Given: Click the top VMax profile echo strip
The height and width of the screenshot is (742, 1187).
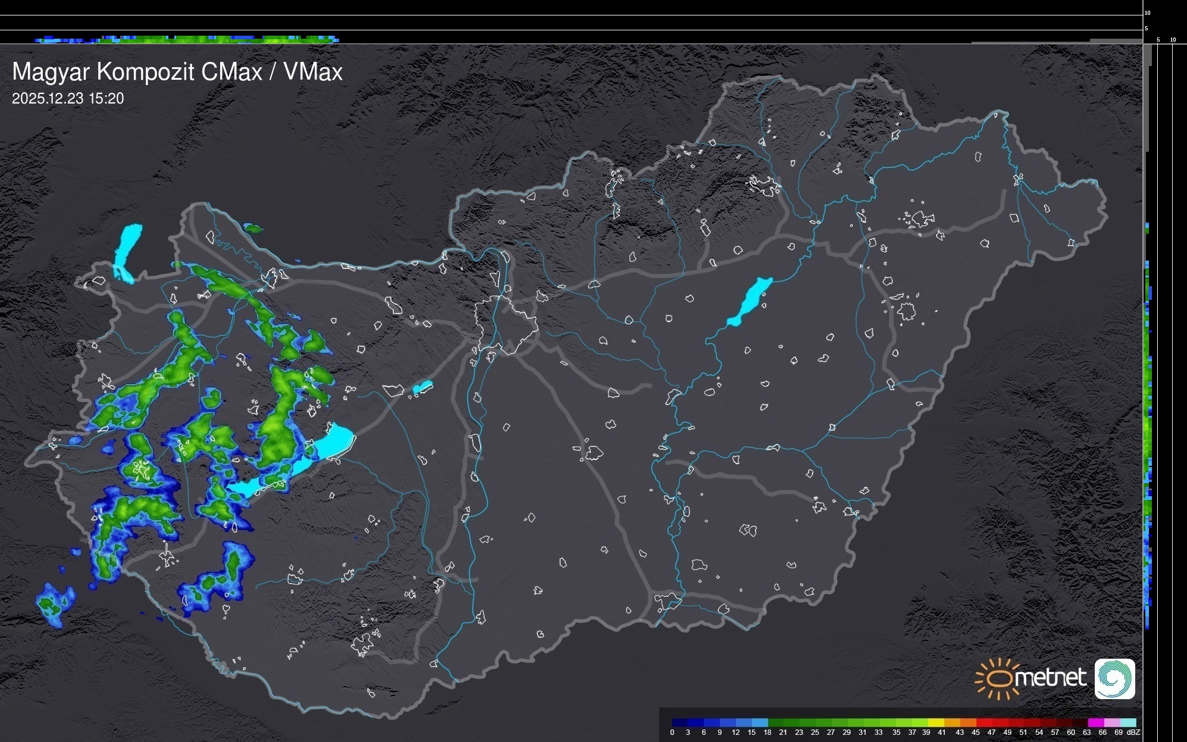Looking at the screenshot, I should (187, 39).
